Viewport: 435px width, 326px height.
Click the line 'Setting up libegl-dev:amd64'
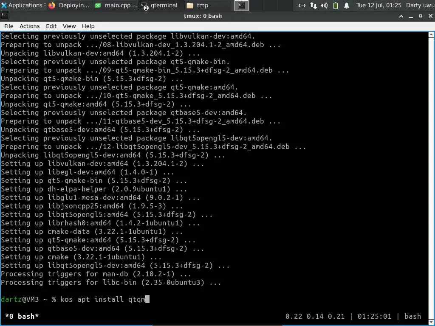pyautogui.click(x=88, y=172)
